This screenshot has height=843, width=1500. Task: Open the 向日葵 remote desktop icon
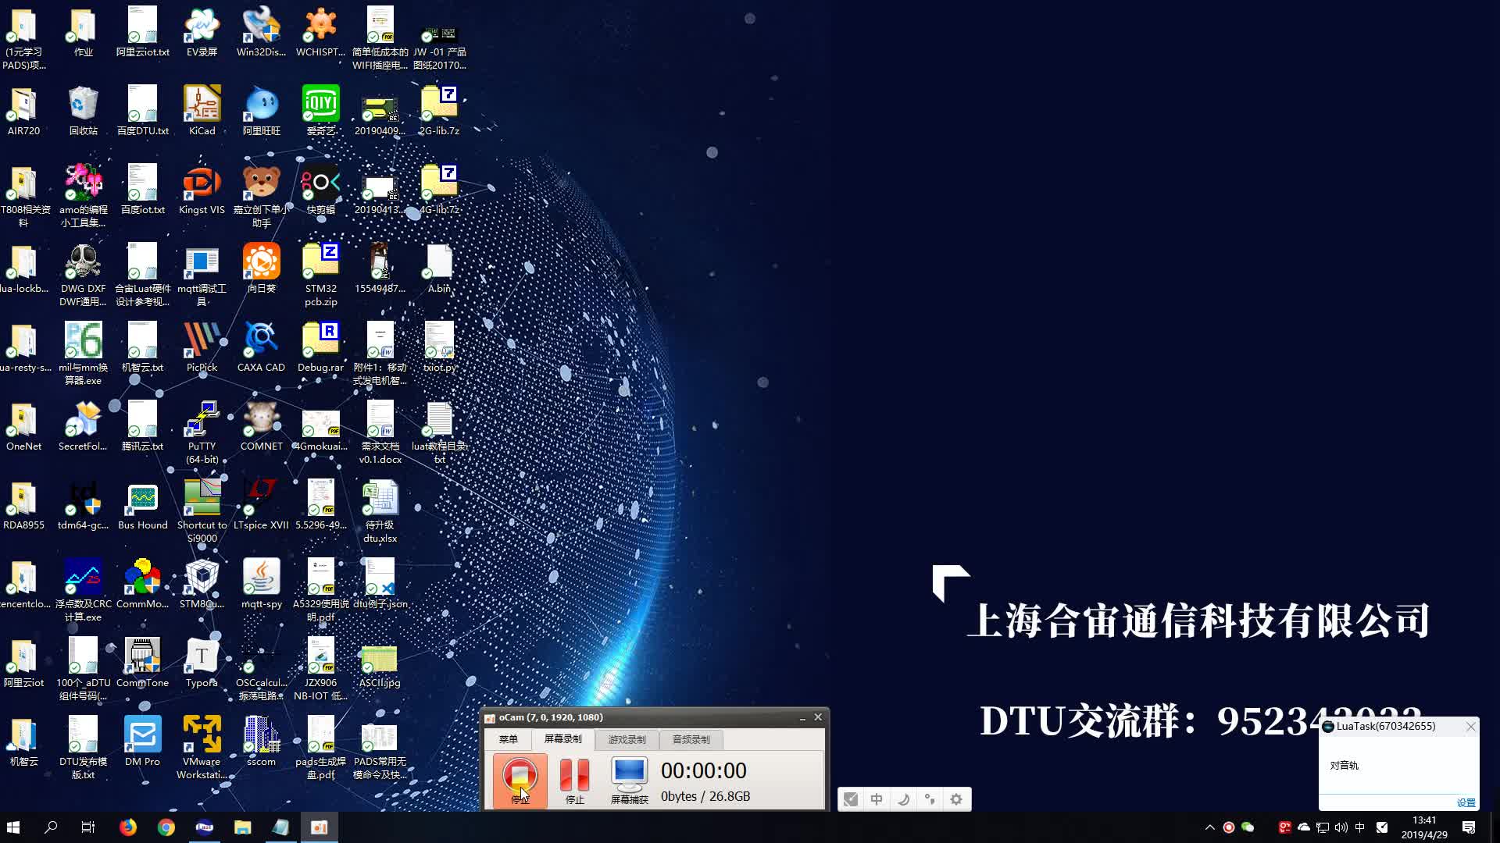click(261, 269)
